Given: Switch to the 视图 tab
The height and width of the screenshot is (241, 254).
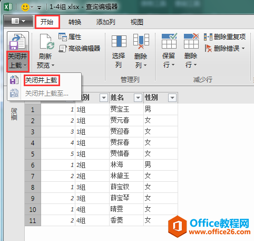Looking at the screenshot, I should click(x=136, y=22).
